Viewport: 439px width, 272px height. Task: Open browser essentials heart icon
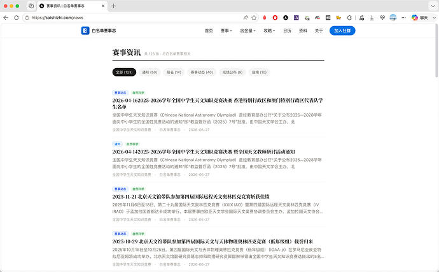pyautogui.click(x=382, y=18)
